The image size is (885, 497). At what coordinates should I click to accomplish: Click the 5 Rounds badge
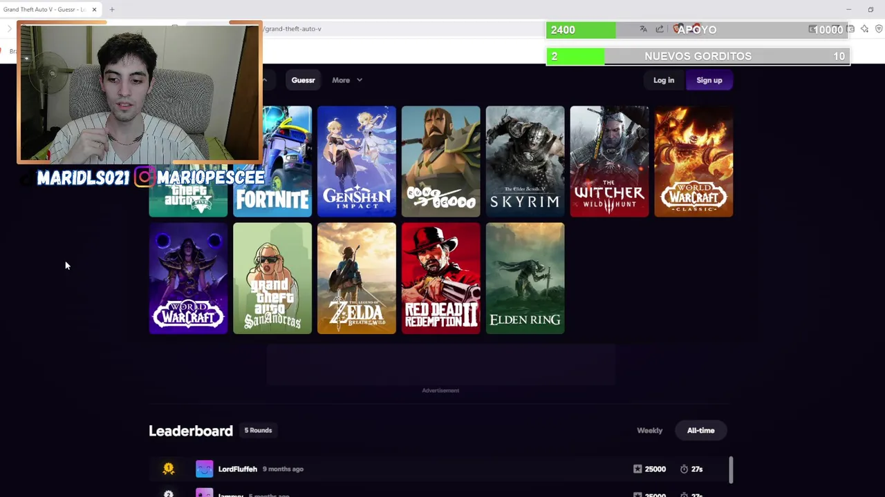point(258,430)
